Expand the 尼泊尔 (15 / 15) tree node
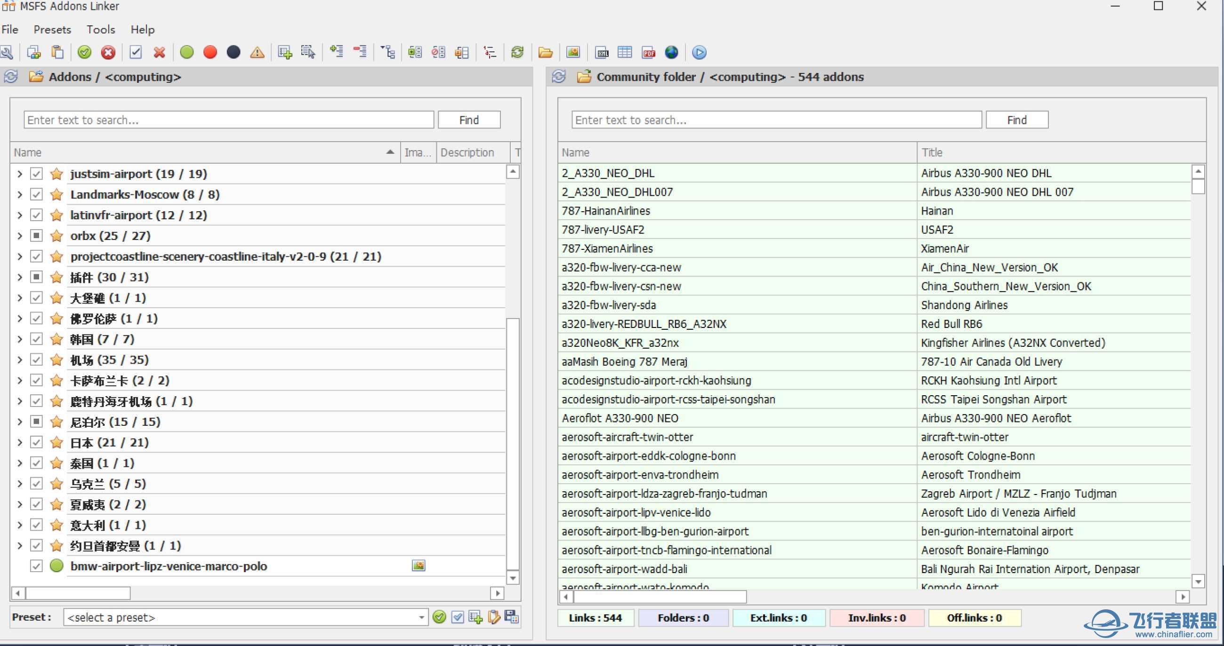 coord(19,422)
